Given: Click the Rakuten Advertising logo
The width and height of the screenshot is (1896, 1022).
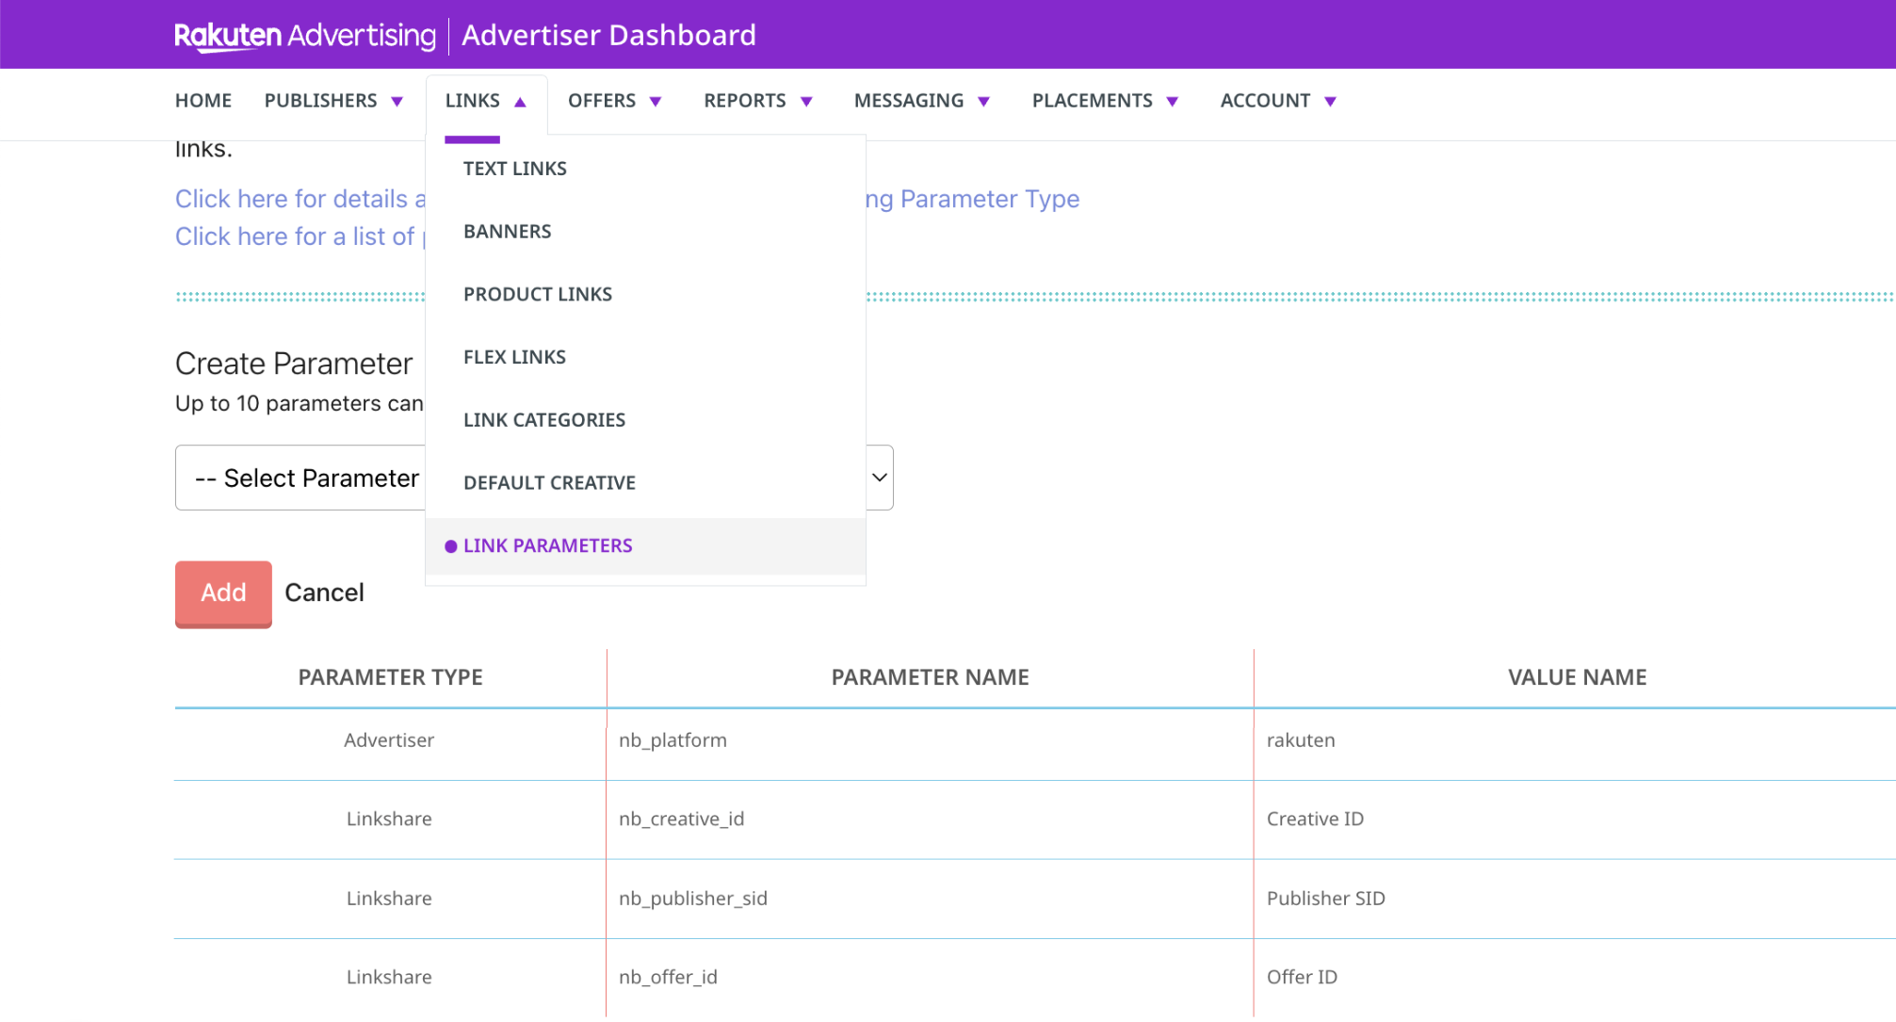Looking at the screenshot, I should [305, 36].
